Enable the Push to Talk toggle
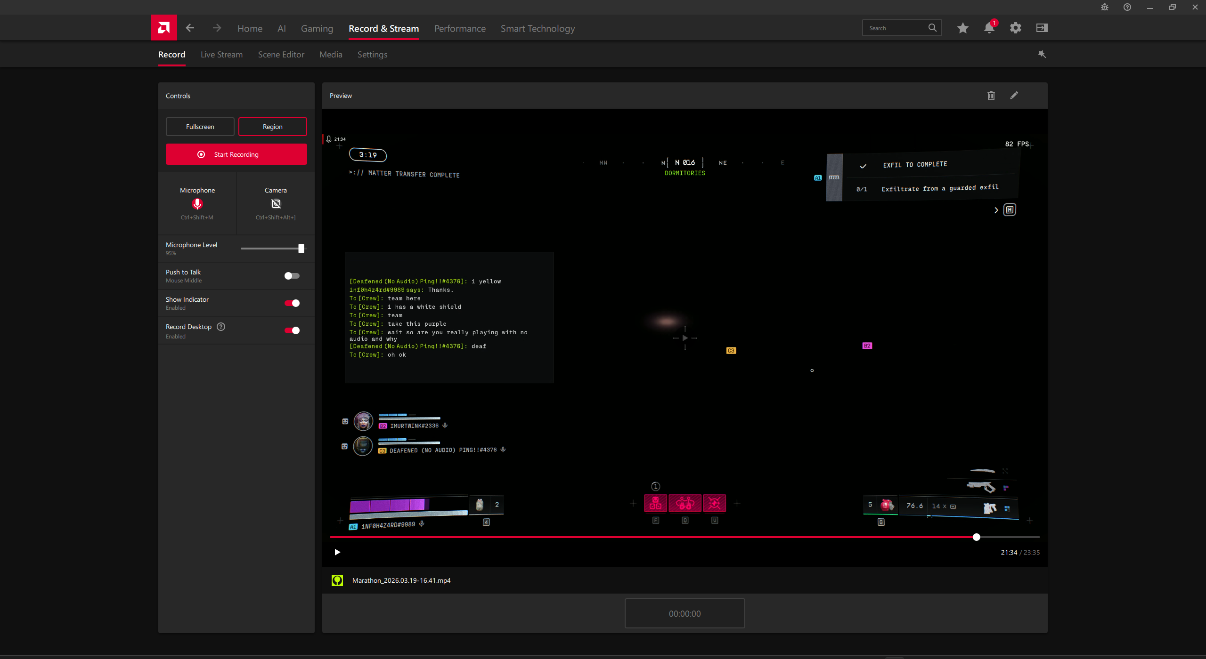The width and height of the screenshot is (1206, 659). click(x=292, y=276)
